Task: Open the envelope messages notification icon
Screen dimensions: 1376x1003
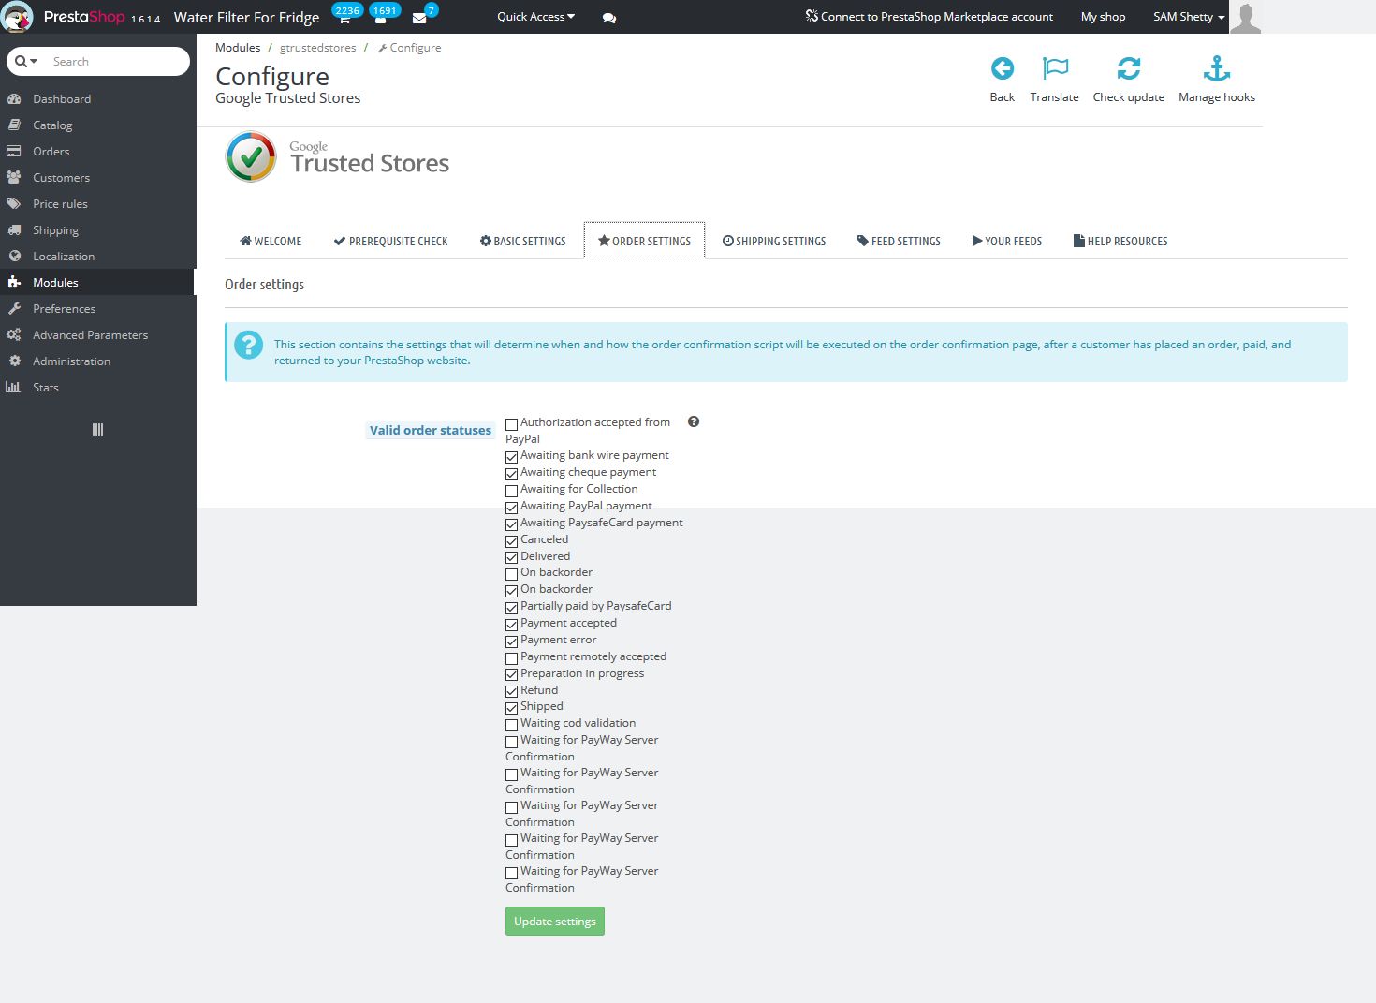Action: (419, 18)
